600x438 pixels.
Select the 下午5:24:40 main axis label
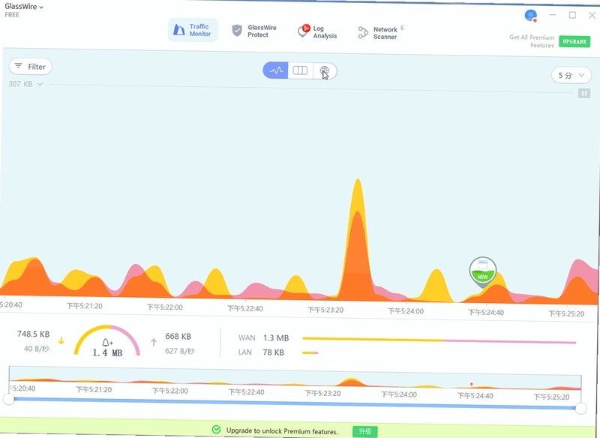coord(486,312)
